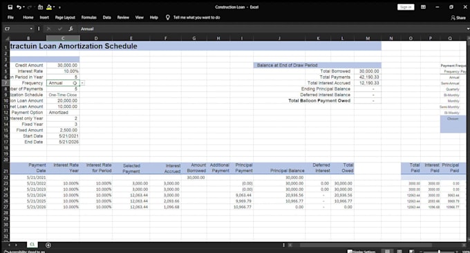470x253 pixels.
Task: Open the Data ribbon tab
Action: point(106,17)
